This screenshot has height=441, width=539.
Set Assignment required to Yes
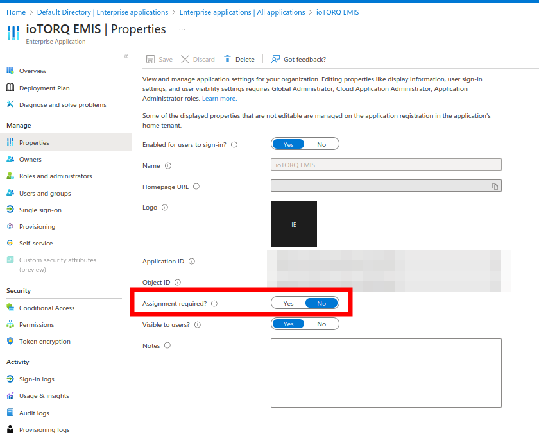(288, 303)
